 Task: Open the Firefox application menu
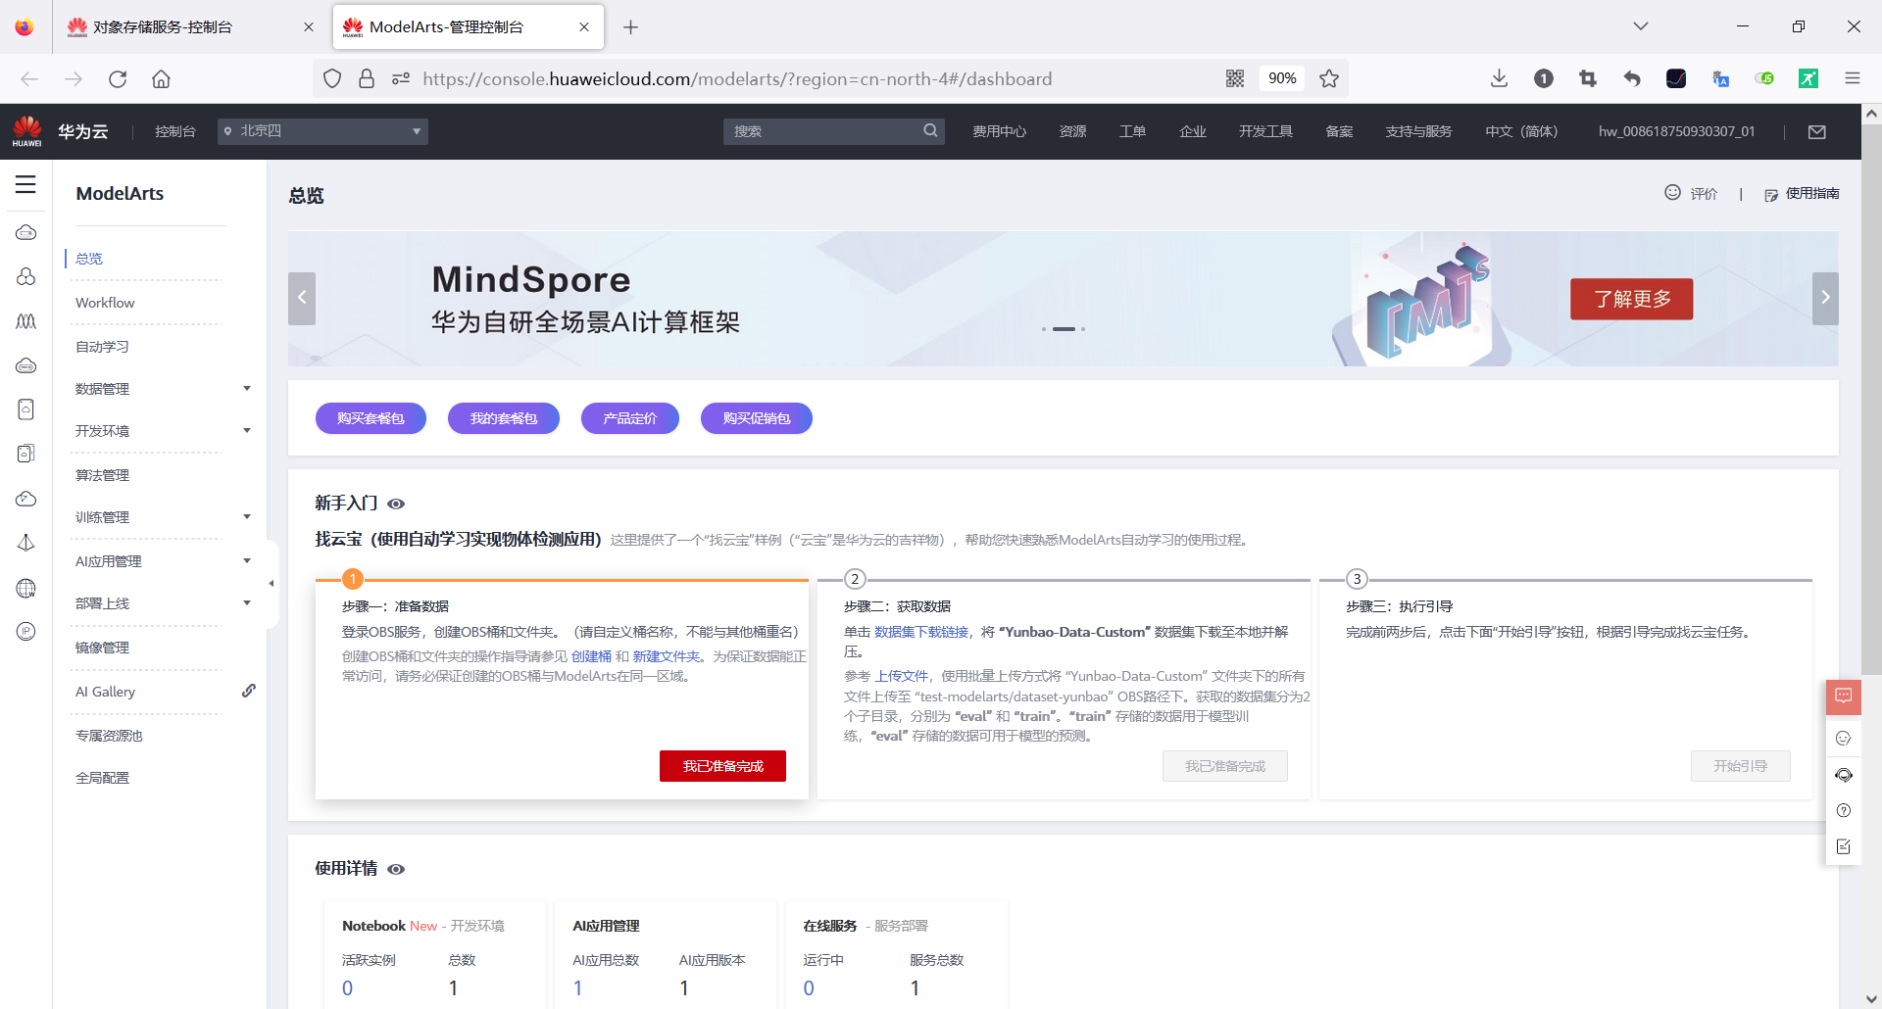tap(1853, 78)
